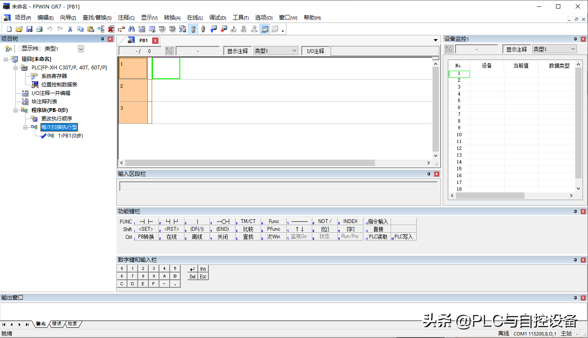Open 类型1 dropdown in device monitor panel
This screenshot has width=588, height=338.
point(573,49)
